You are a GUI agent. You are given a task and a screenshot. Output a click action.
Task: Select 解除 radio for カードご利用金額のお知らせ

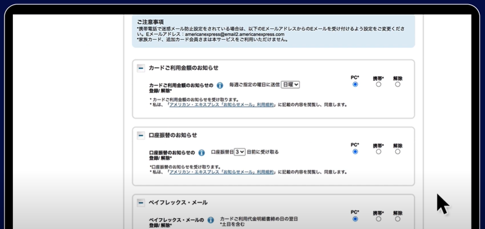tap(397, 84)
